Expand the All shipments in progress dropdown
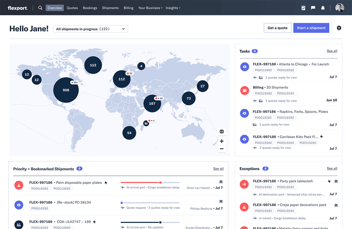 pyautogui.click(x=90, y=29)
